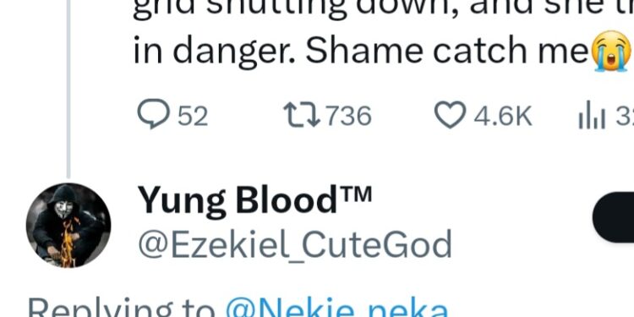Follow the @Nekie_neka mention link
Viewport: 634px width, 317px height.
(x=336, y=308)
